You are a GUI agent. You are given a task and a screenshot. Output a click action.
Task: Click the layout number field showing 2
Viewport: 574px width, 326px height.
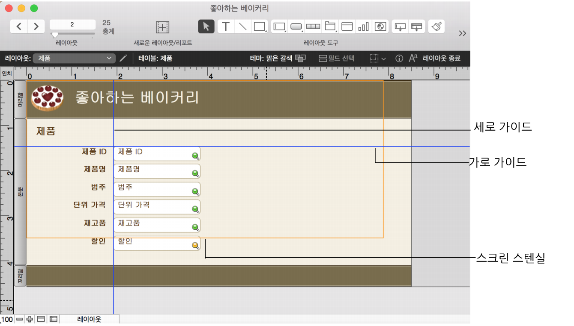tap(72, 24)
